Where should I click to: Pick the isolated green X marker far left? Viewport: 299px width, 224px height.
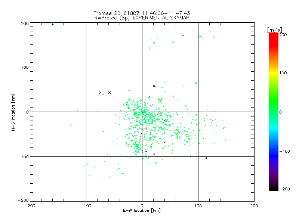tap(71, 125)
